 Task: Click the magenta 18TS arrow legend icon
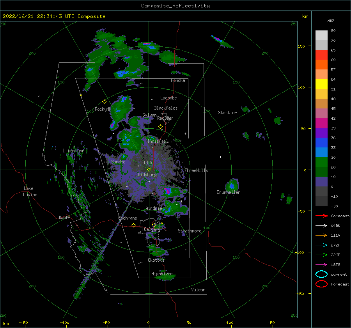tap(321, 265)
